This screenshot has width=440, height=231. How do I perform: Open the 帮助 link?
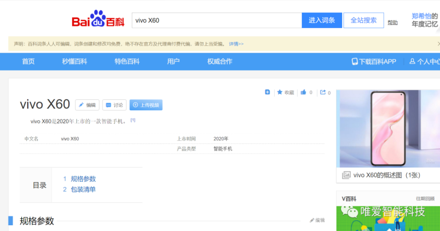(x=392, y=23)
